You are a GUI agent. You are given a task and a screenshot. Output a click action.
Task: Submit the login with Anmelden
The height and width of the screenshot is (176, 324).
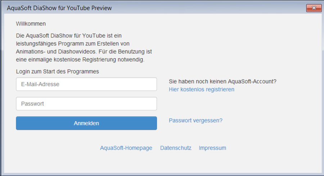point(86,123)
